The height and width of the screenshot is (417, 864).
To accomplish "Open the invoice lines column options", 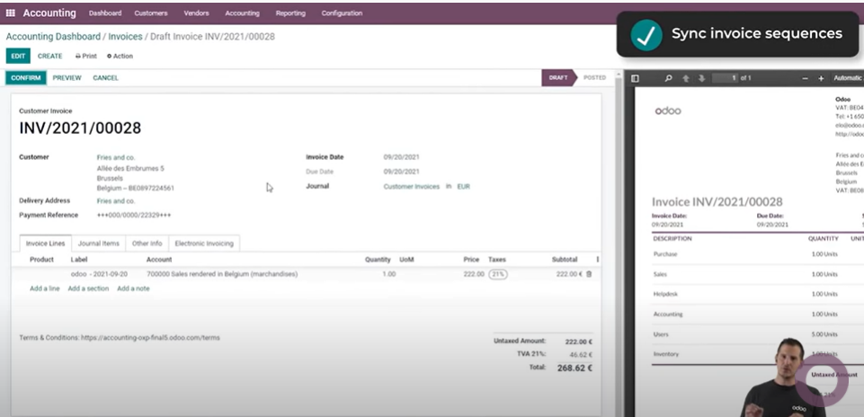I will point(597,259).
